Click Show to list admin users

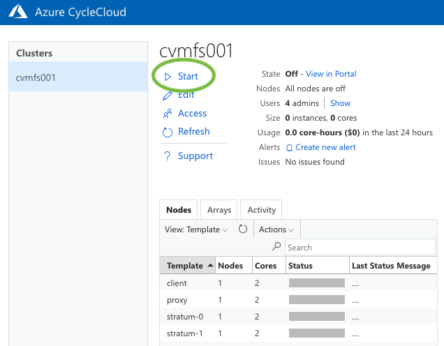point(341,103)
